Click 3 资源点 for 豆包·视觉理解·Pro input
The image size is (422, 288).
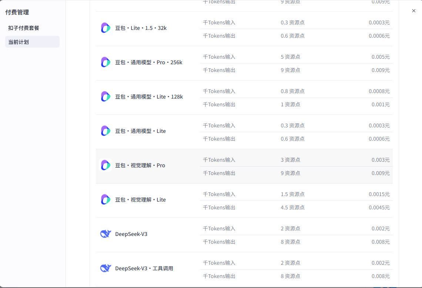[x=290, y=160]
